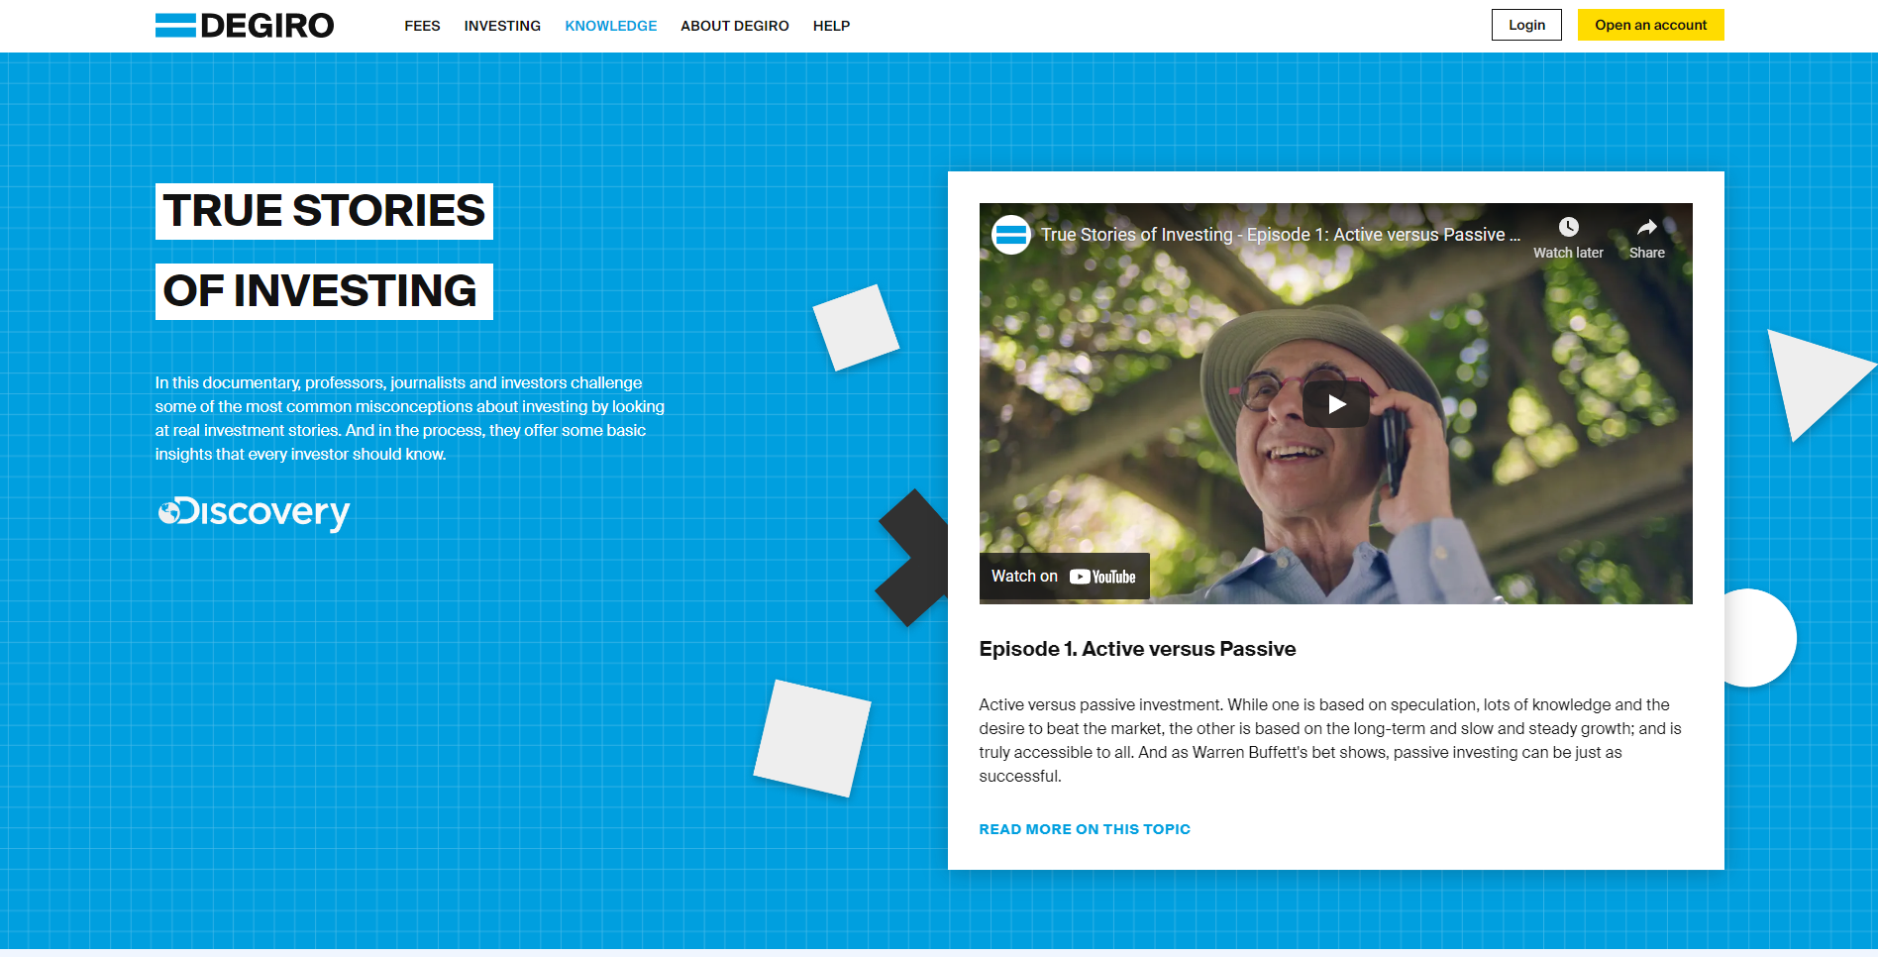The image size is (1878, 957).
Task: Click the Login button
Action: tap(1525, 25)
